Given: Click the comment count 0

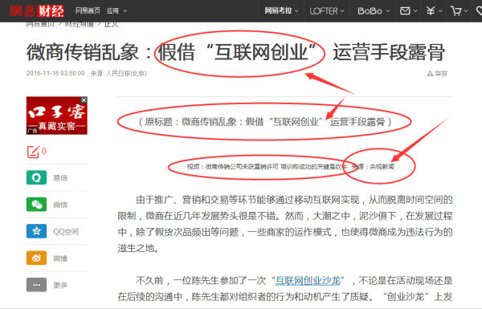Looking at the screenshot, I should (44, 151).
